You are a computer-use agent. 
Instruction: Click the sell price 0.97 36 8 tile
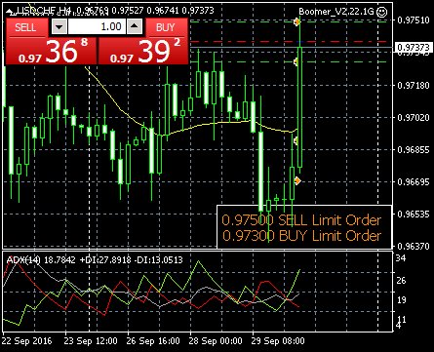52,51
